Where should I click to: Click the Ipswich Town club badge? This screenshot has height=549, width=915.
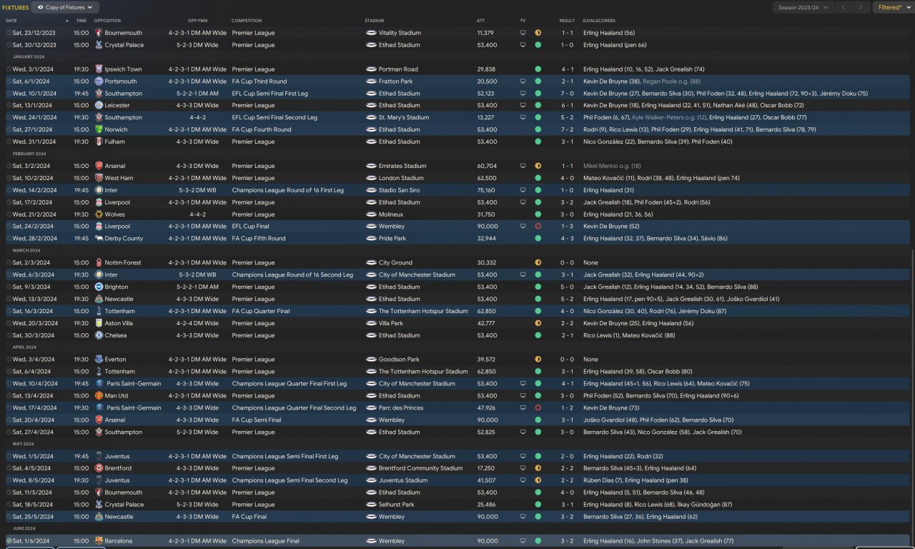[x=99, y=69]
